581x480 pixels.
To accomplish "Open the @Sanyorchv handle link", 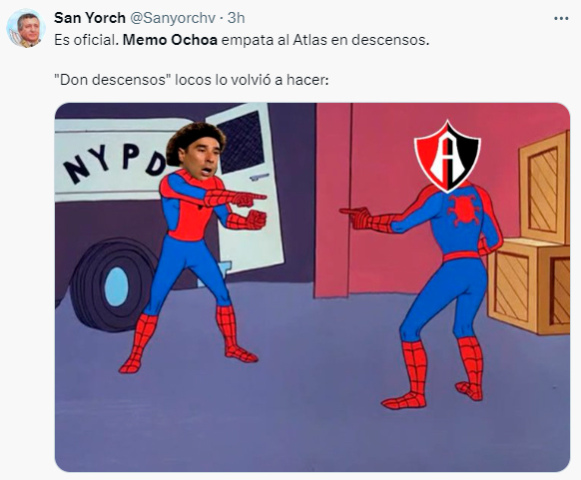I will click(x=173, y=18).
